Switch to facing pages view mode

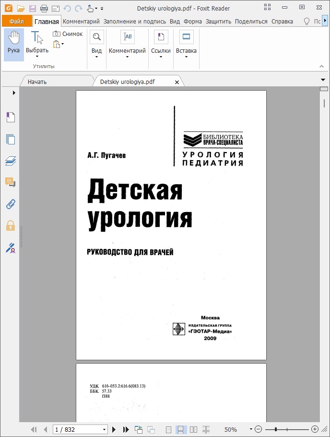tap(193, 429)
